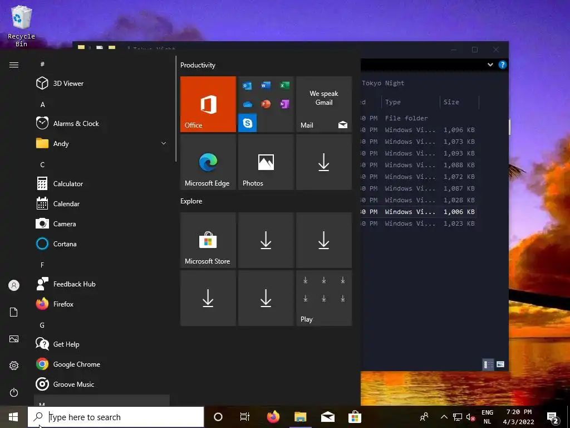Open Mail from the taskbar
Screen dimensions: 570x428
(327, 417)
